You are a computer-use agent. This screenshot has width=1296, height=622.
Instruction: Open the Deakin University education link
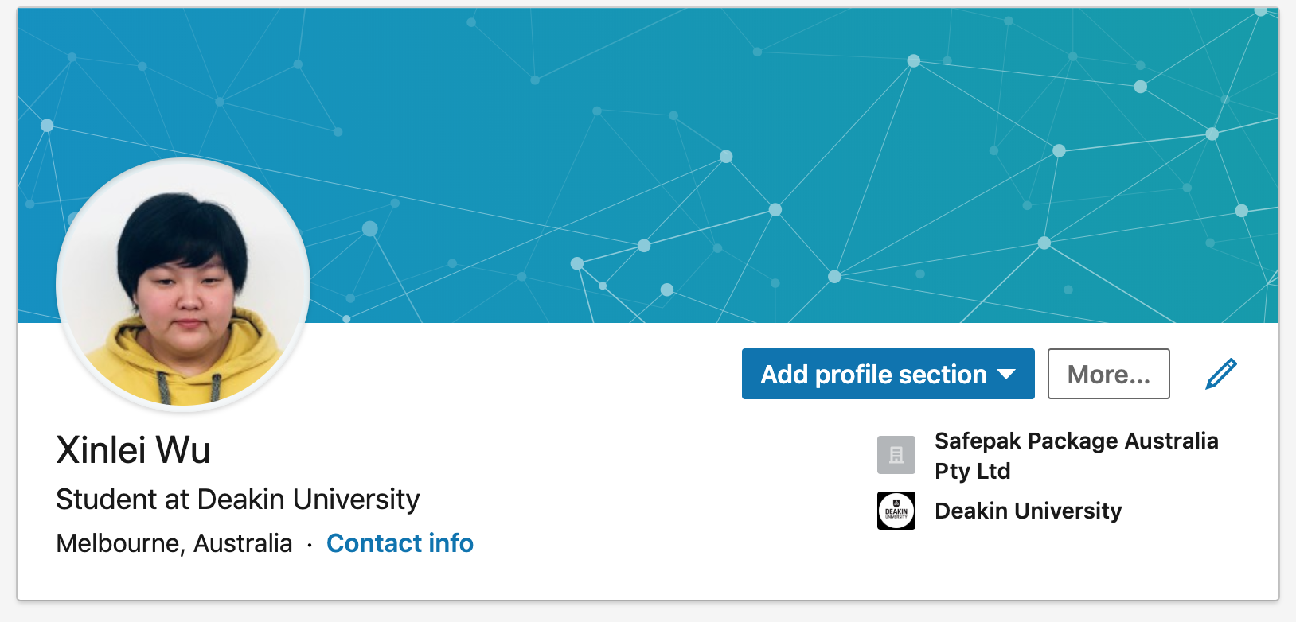pyautogui.click(x=1028, y=511)
